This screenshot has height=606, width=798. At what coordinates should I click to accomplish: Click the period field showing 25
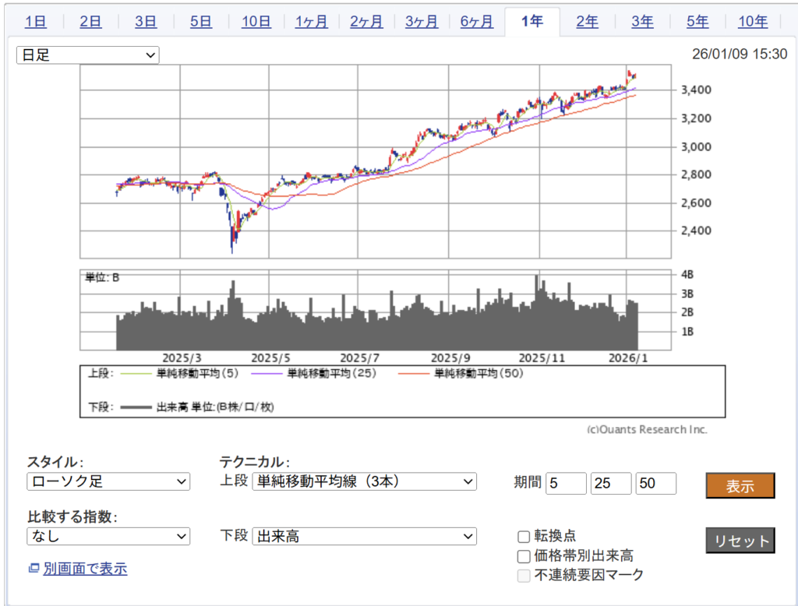(x=611, y=483)
